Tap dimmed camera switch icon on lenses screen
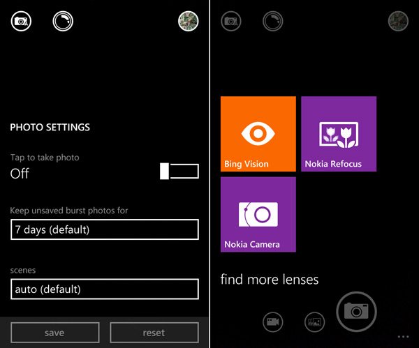Viewport: 419px width, 348px height. (x=231, y=22)
